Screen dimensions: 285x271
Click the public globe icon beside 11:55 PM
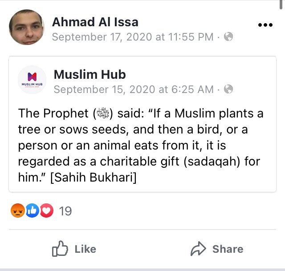coord(228,36)
